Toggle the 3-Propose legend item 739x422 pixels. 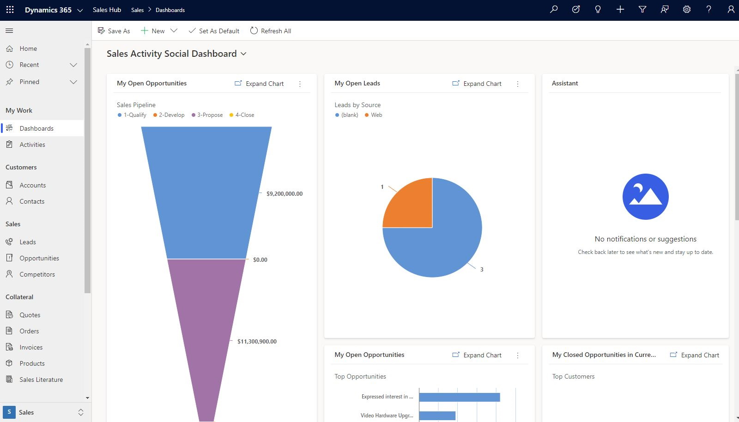tap(207, 115)
